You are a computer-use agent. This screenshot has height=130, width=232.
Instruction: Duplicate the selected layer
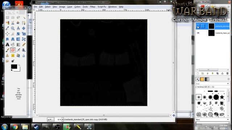click(217, 73)
